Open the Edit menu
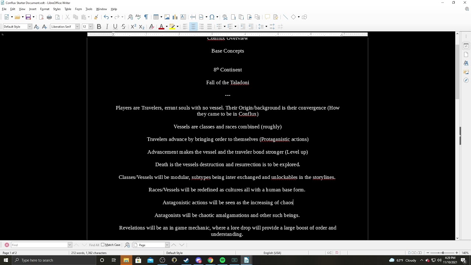The width and height of the screenshot is (471, 265). [x=13, y=9]
